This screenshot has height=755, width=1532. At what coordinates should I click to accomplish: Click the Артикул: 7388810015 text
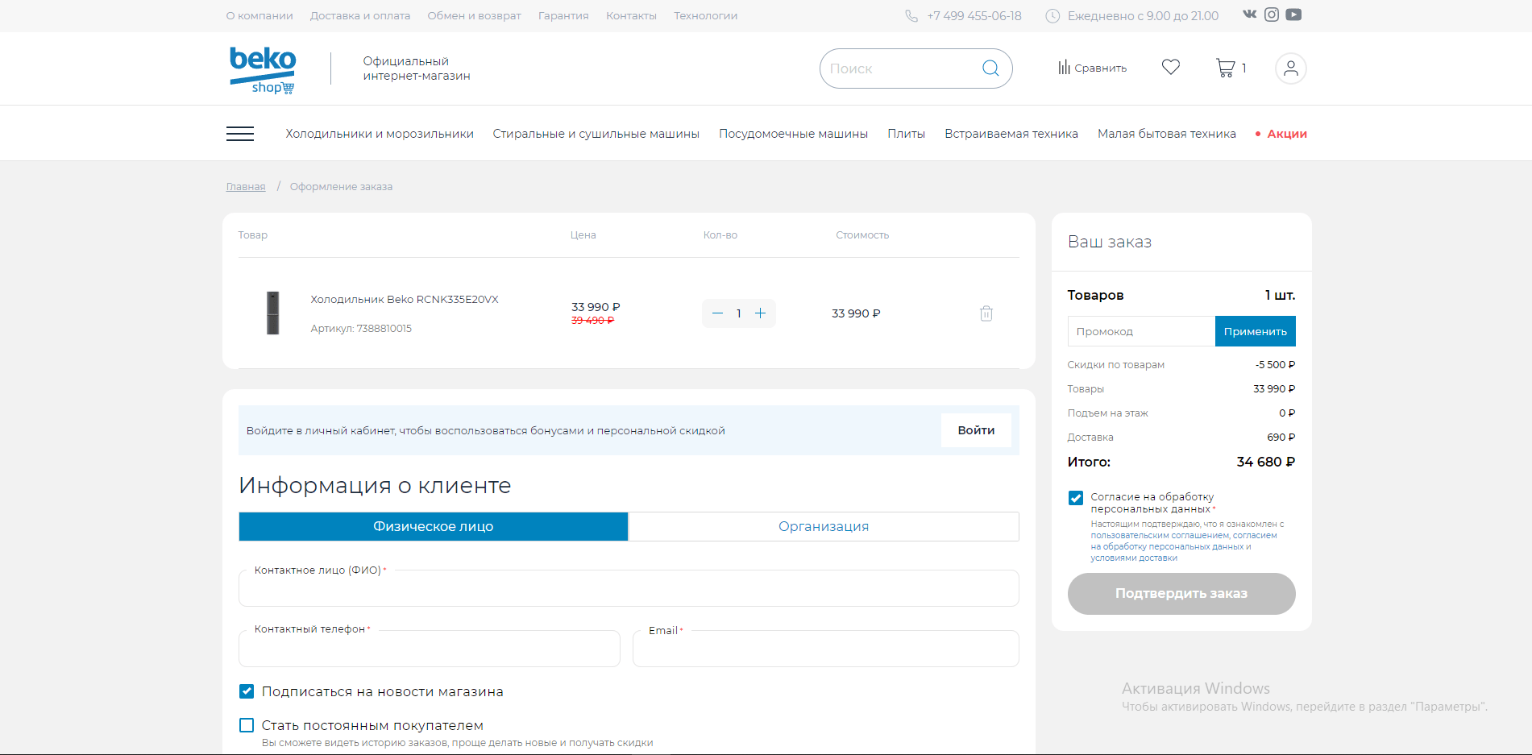(361, 328)
